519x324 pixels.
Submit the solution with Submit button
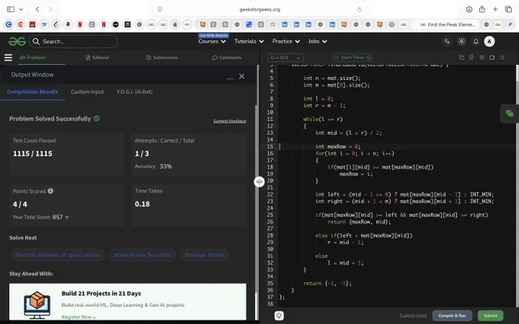click(x=491, y=316)
